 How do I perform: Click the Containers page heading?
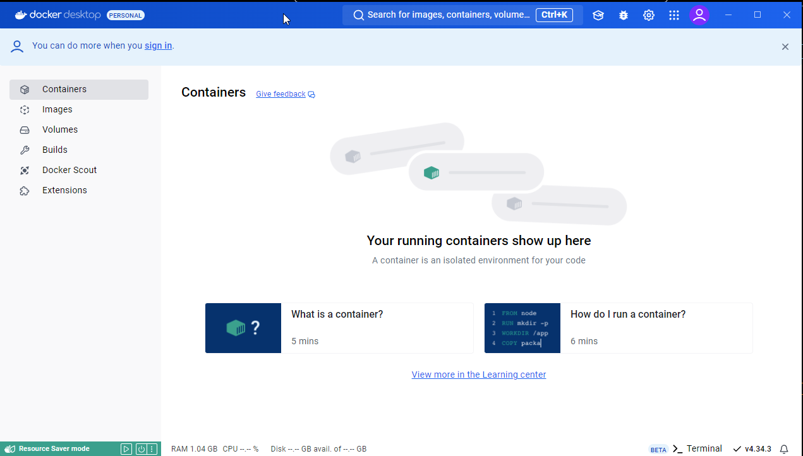tap(214, 92)
